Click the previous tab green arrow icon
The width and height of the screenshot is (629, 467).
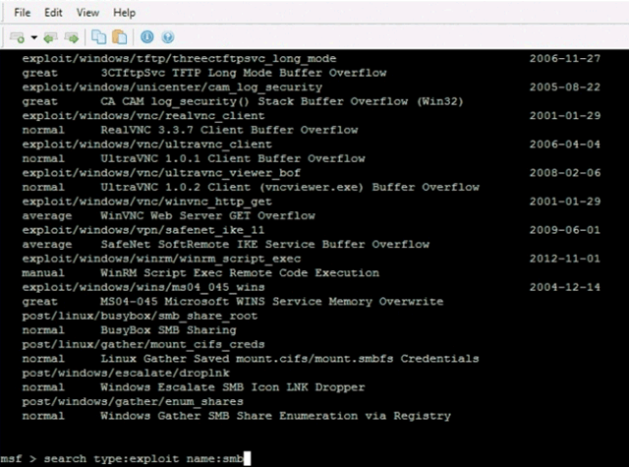(50, 37)
